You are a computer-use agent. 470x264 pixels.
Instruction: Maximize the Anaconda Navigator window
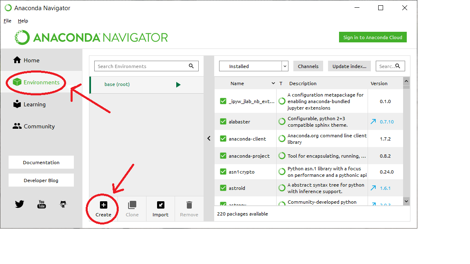click(381, 8)
